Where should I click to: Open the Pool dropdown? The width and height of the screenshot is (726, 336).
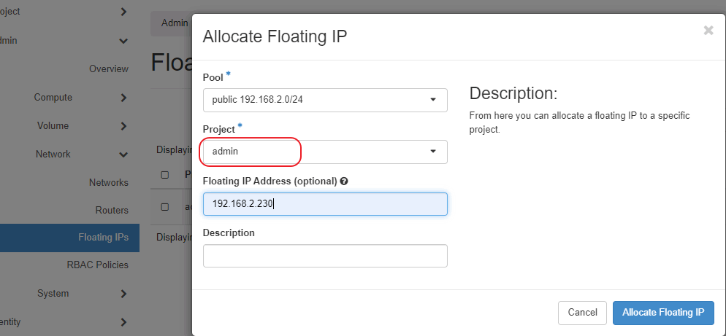pos(325,100)
